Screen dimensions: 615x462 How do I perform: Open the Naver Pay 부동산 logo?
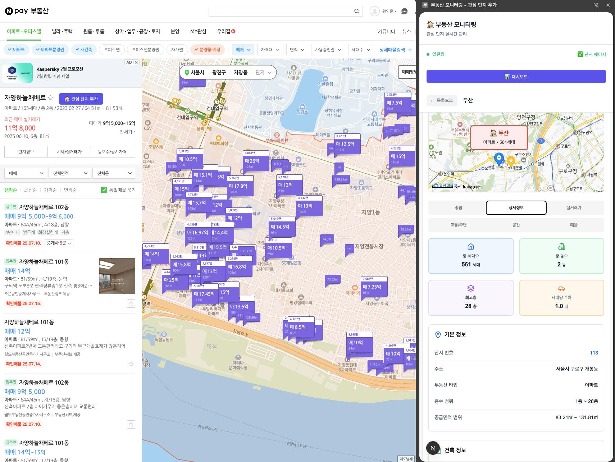click(x=27, y=11)
